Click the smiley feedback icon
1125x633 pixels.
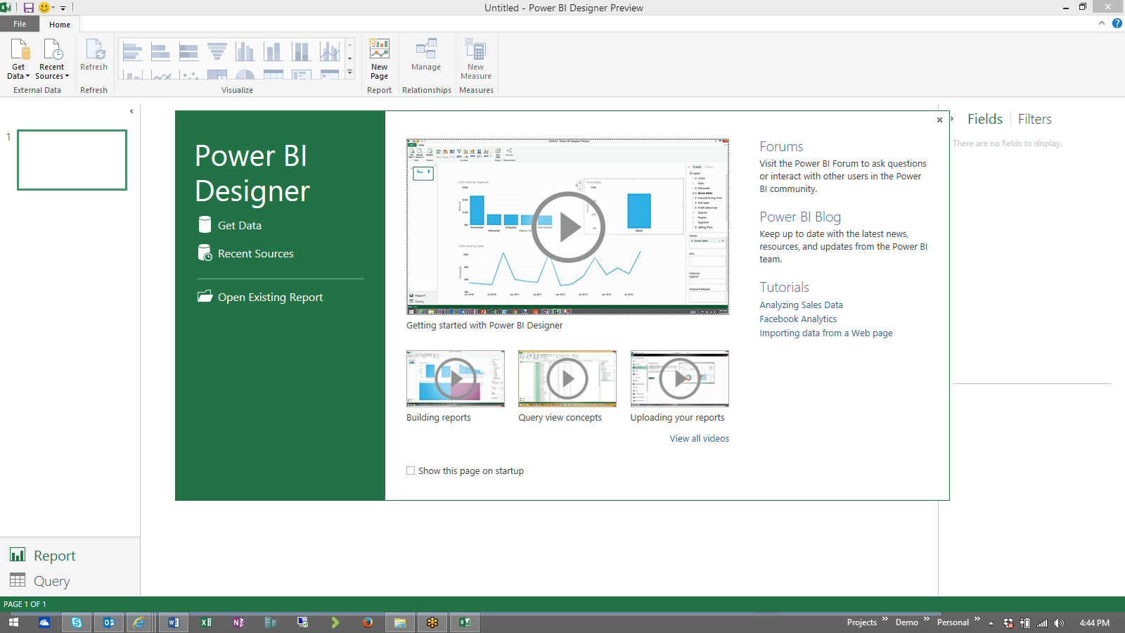pyautogui.click(x=44, y=8)
